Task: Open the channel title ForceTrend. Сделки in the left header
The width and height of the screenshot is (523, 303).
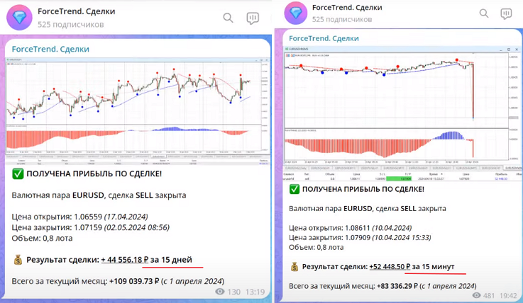Action: [77, 11]
